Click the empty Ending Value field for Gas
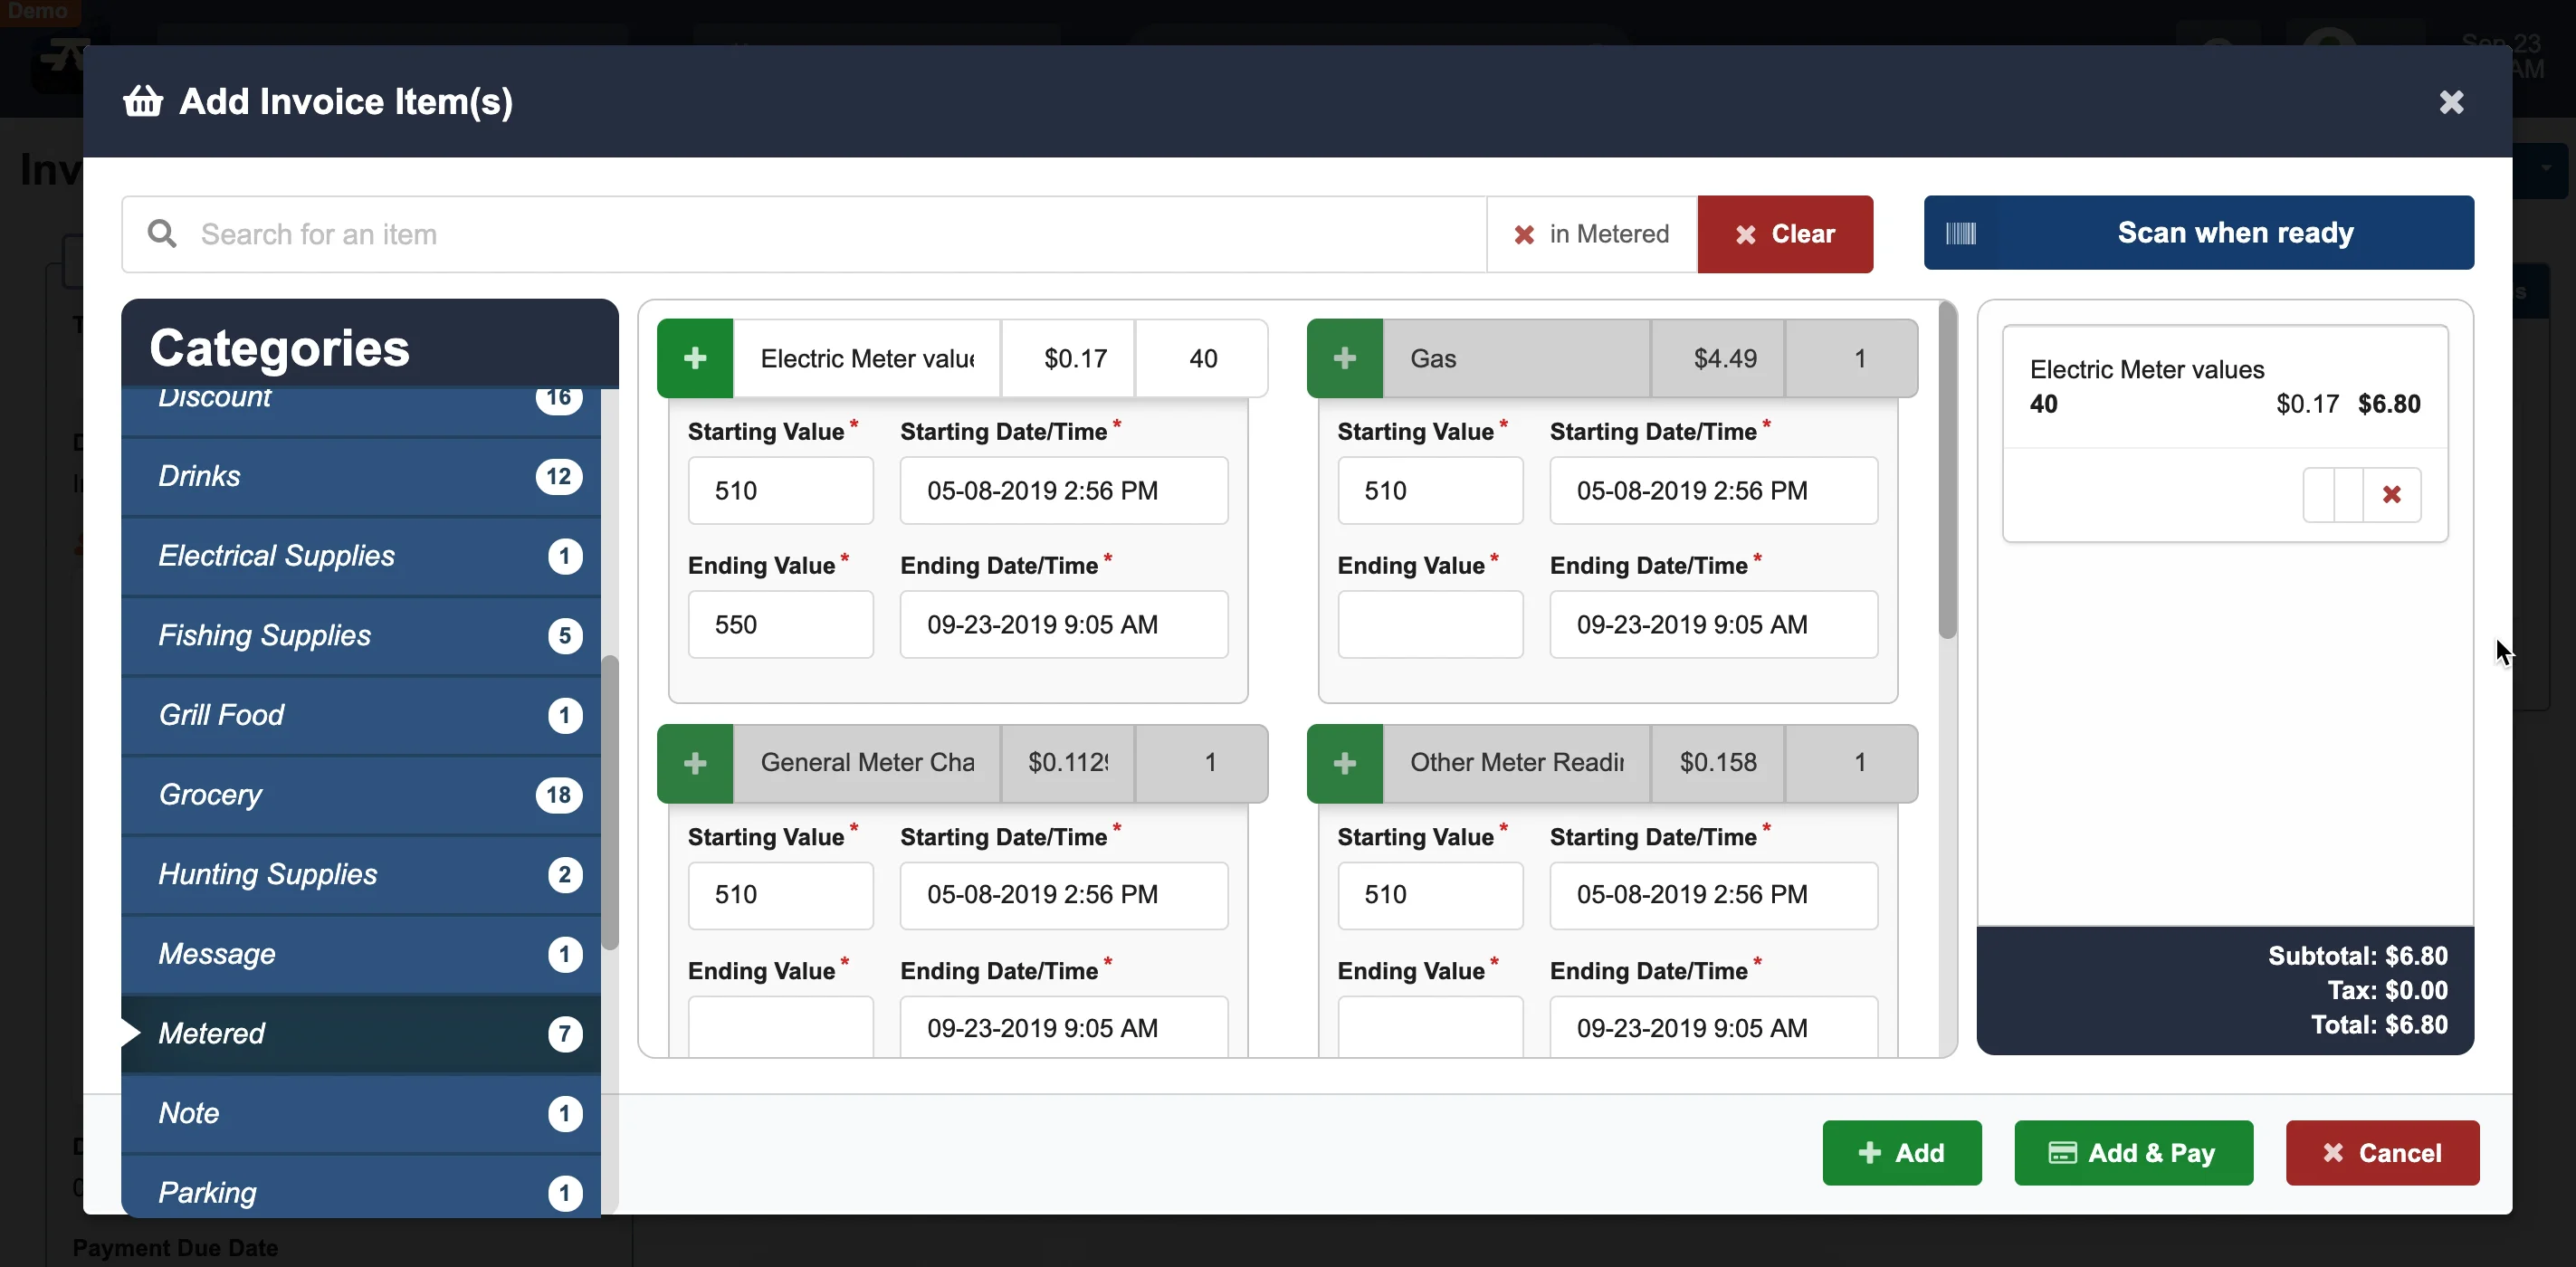Screen dimensions: 2576x1267 pyautogui.click(x=1430, y=624)
